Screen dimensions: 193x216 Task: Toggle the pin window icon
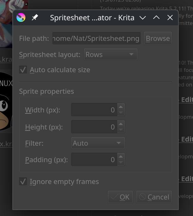point(35,17)
